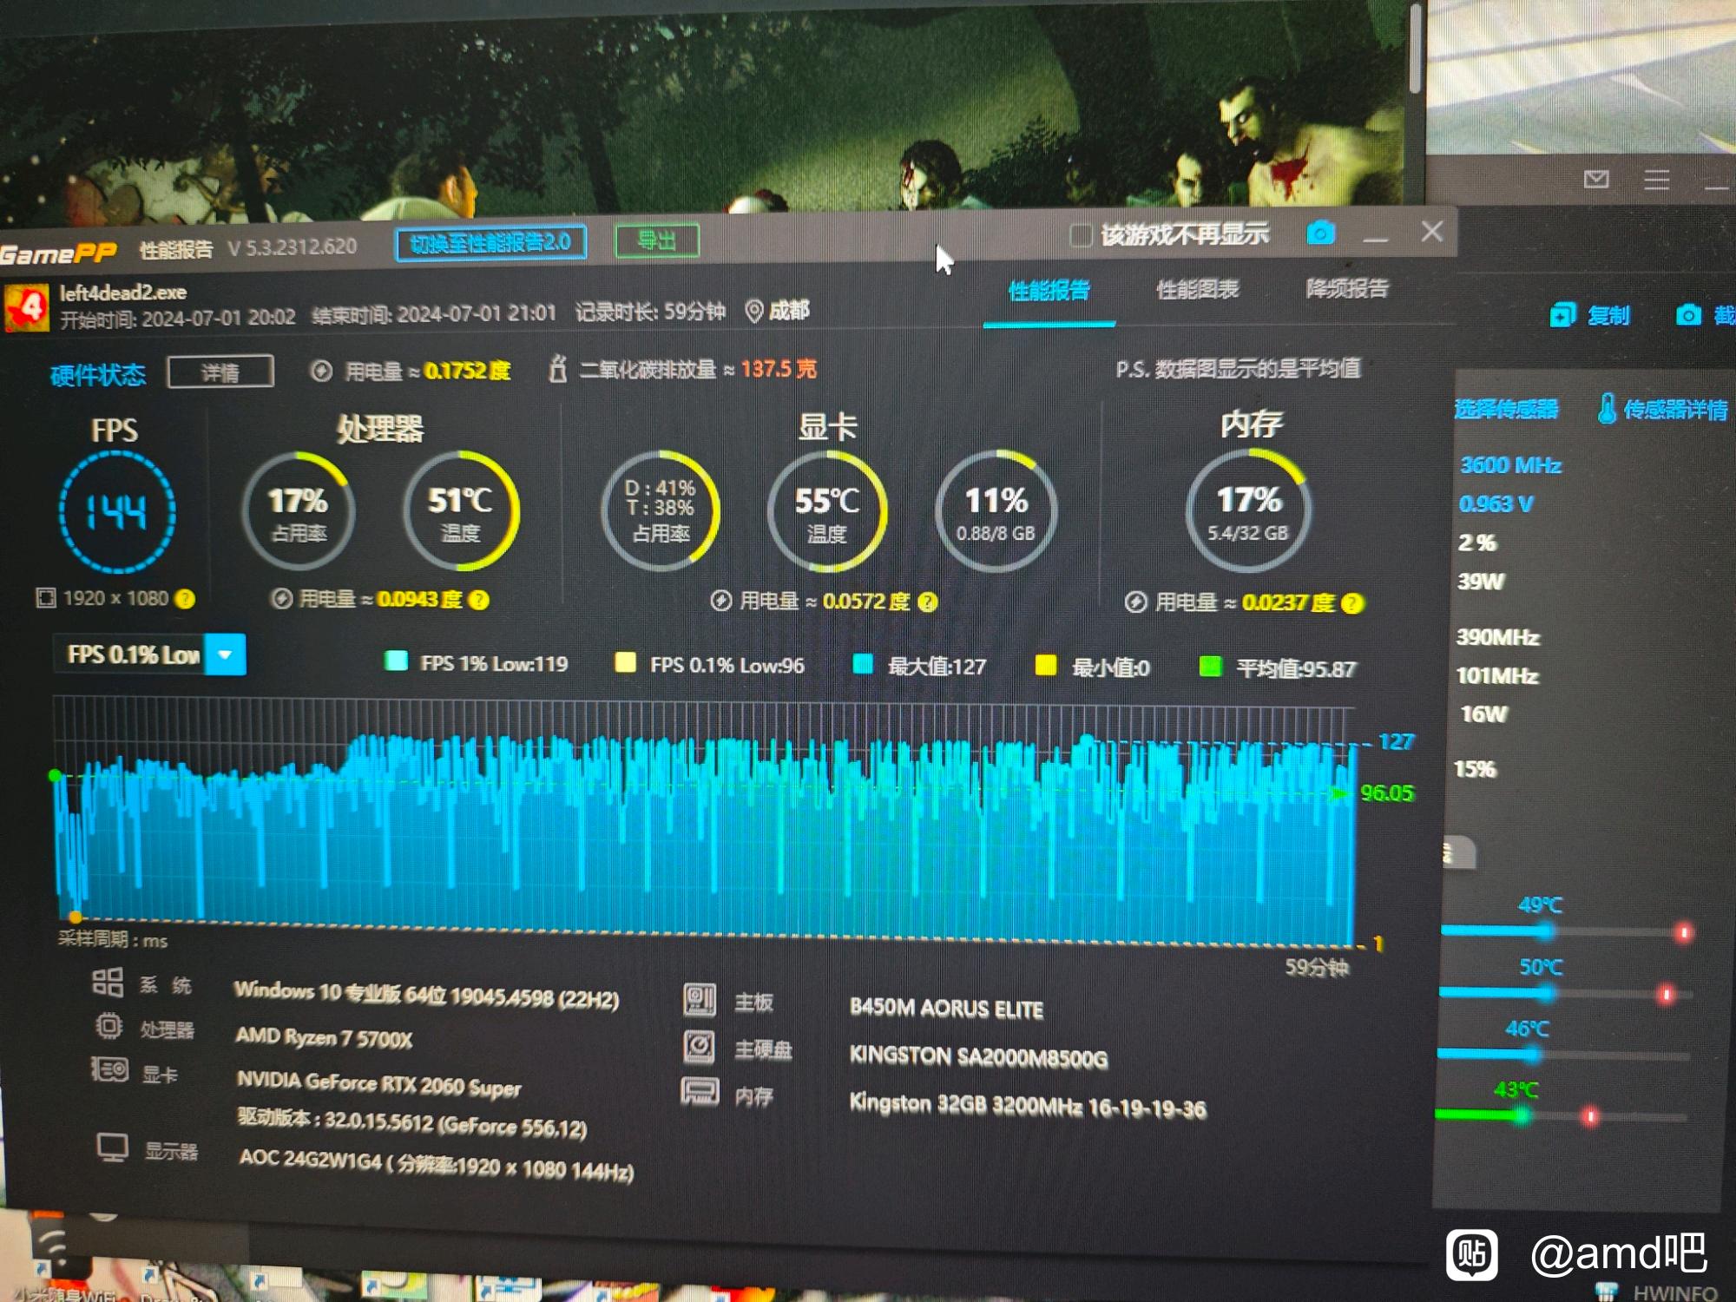Image resolution: width=1736 pixels, height=1302 pixels.
Task: Click the 内存 memory module icon
Action: (x=700, y=1092)
